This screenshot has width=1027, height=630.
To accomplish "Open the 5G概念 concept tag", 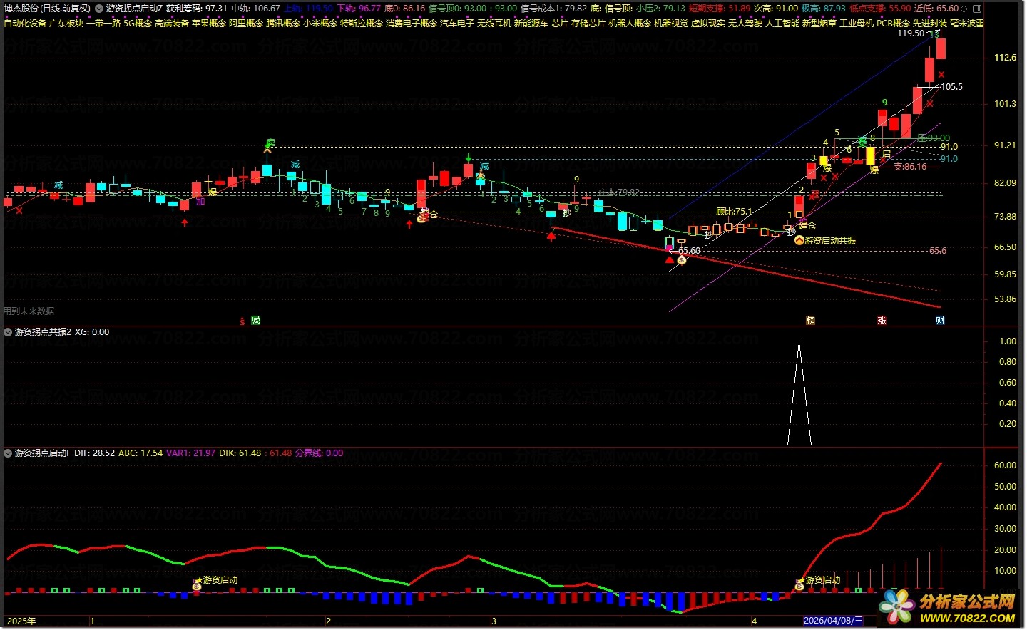I will pyautogui.click(x=138, y=24).
